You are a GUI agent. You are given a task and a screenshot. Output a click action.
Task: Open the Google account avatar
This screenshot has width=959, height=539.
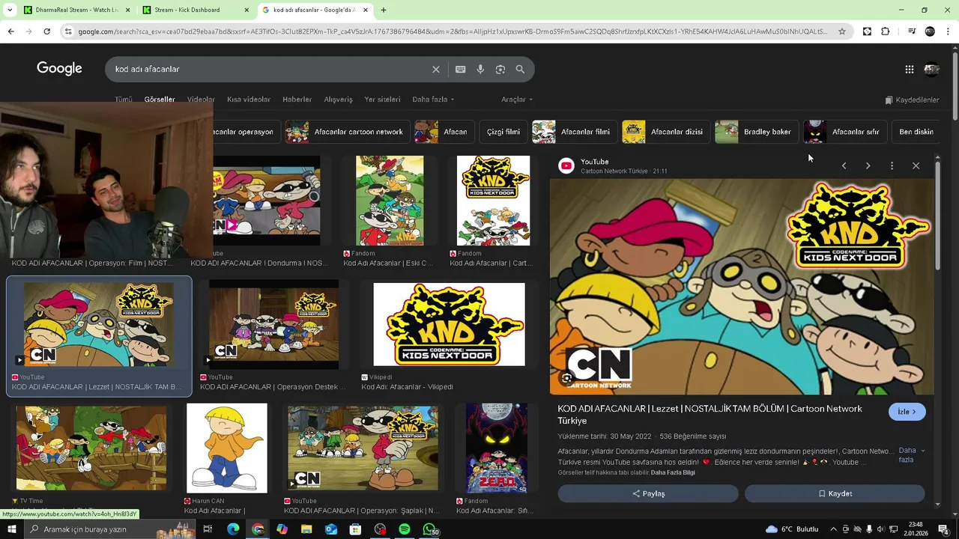click(931, 69)
